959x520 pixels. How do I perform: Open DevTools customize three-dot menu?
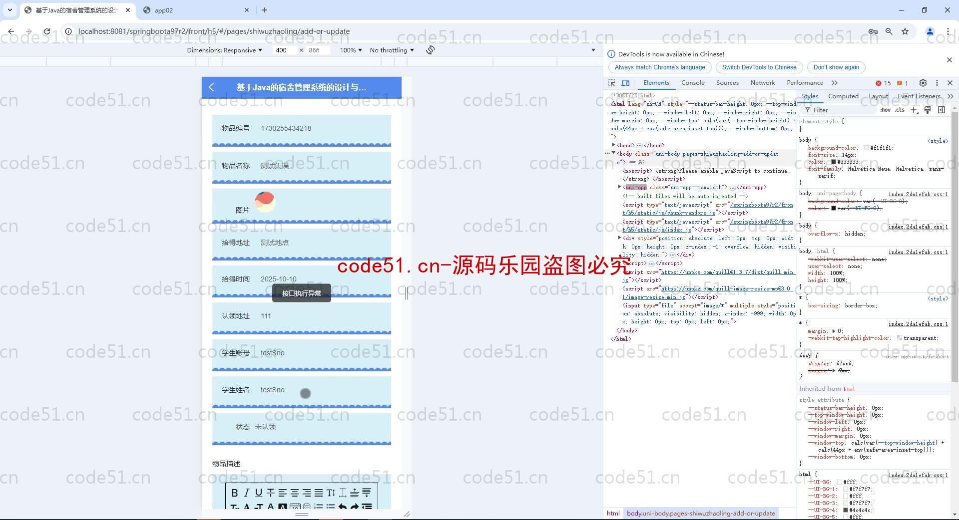[x=937, y=83]
